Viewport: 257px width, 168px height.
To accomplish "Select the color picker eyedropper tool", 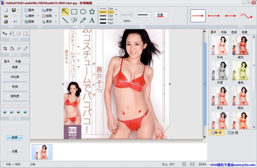I will pyautogui.click(x=25, y=48).
